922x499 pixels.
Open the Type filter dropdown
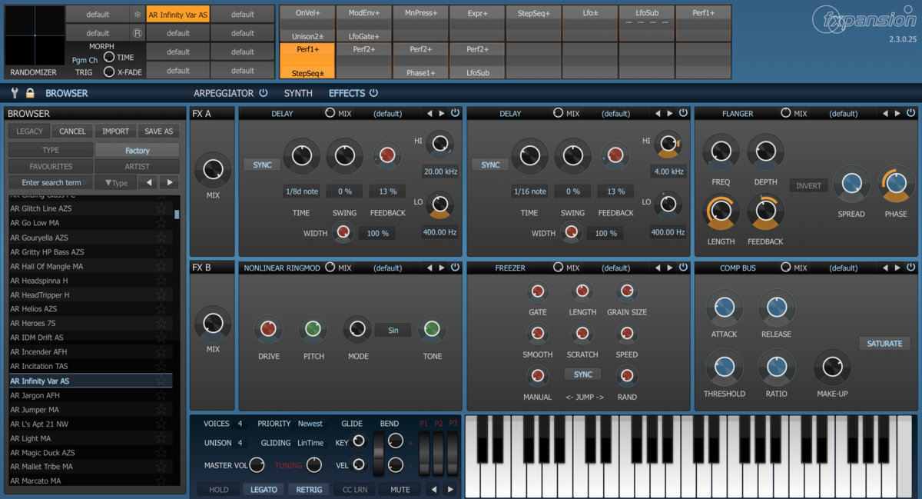(x=116, y=183)
